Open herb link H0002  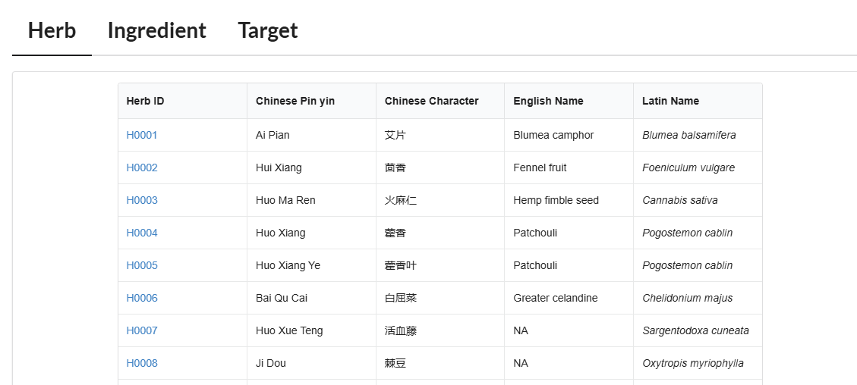coord(142,168)
